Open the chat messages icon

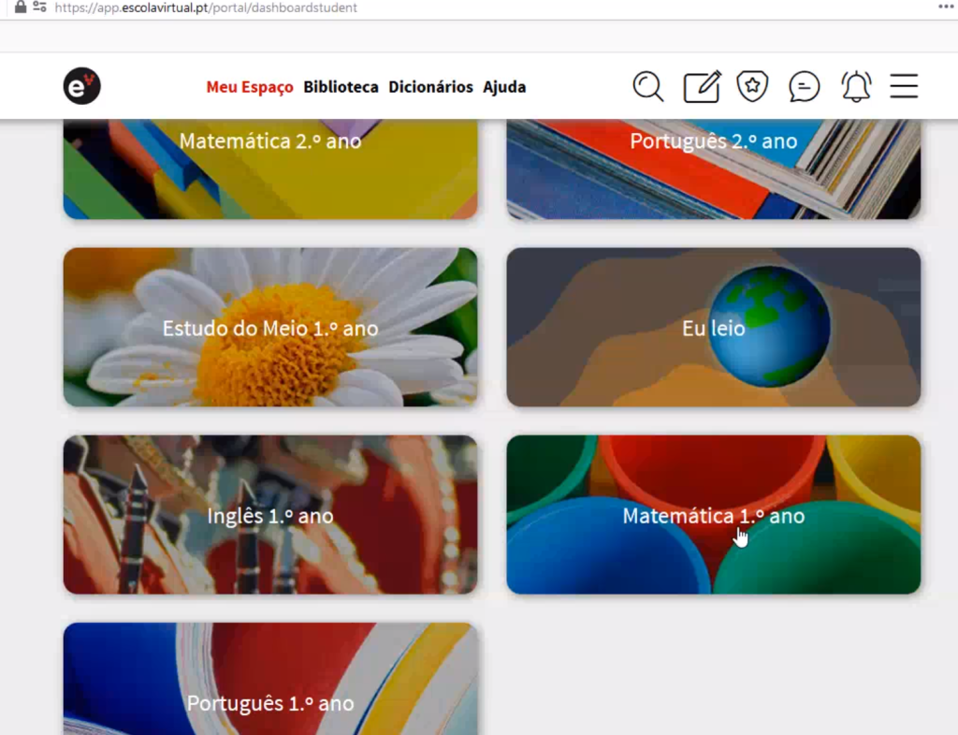[804, 86]
